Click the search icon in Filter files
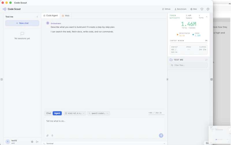This screenshot has width=231, height=145. click(x=172, y=65)
